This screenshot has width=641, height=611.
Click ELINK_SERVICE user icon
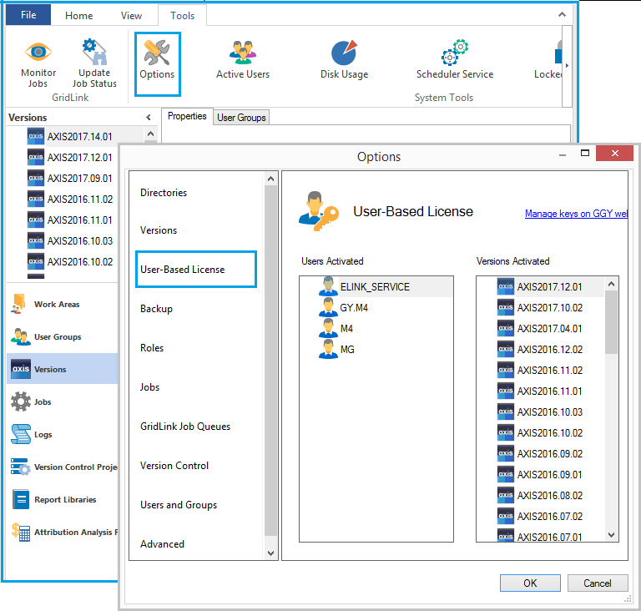(x=328, y=286)
